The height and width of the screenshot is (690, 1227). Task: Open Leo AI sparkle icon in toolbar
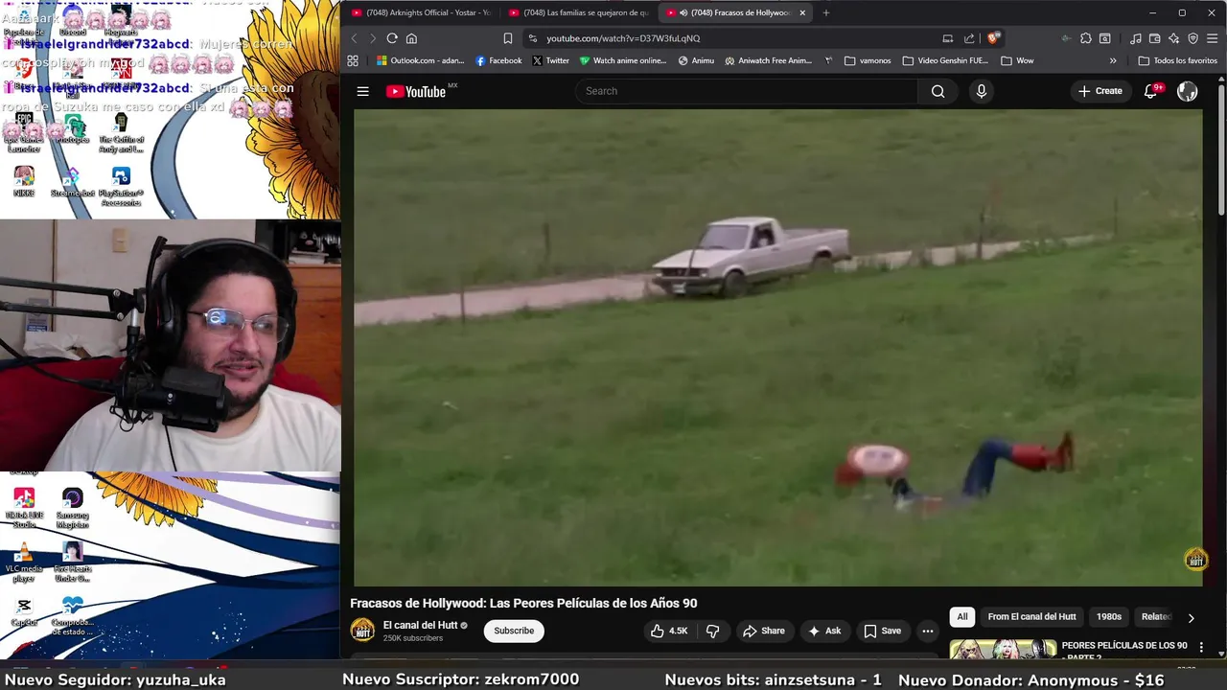1173,38
